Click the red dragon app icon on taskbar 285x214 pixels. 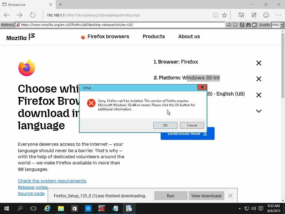(x=102, y=208)
